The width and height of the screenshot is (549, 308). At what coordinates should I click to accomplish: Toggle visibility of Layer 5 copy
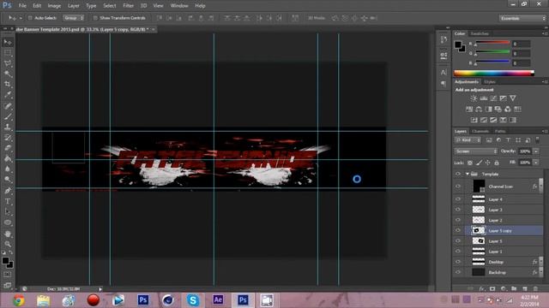(x=458, y=230)
